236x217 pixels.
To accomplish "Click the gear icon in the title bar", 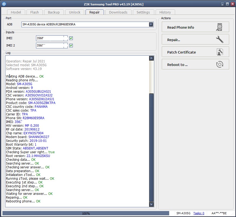I will click(x=4, y=4).
